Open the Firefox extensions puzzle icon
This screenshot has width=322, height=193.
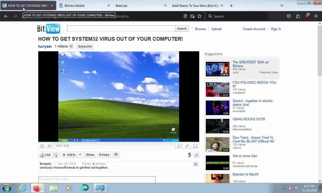click(x=298, y=16)
